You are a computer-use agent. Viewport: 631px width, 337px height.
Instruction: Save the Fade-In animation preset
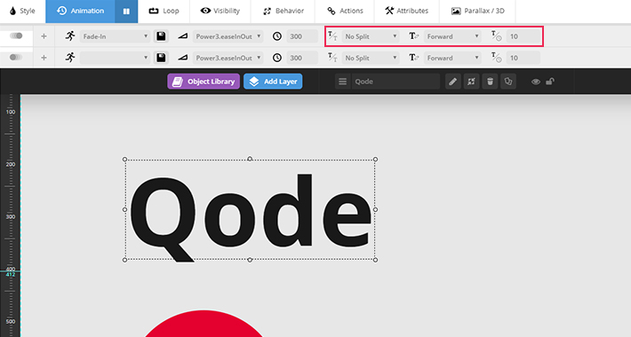click(x=161, y=36)
